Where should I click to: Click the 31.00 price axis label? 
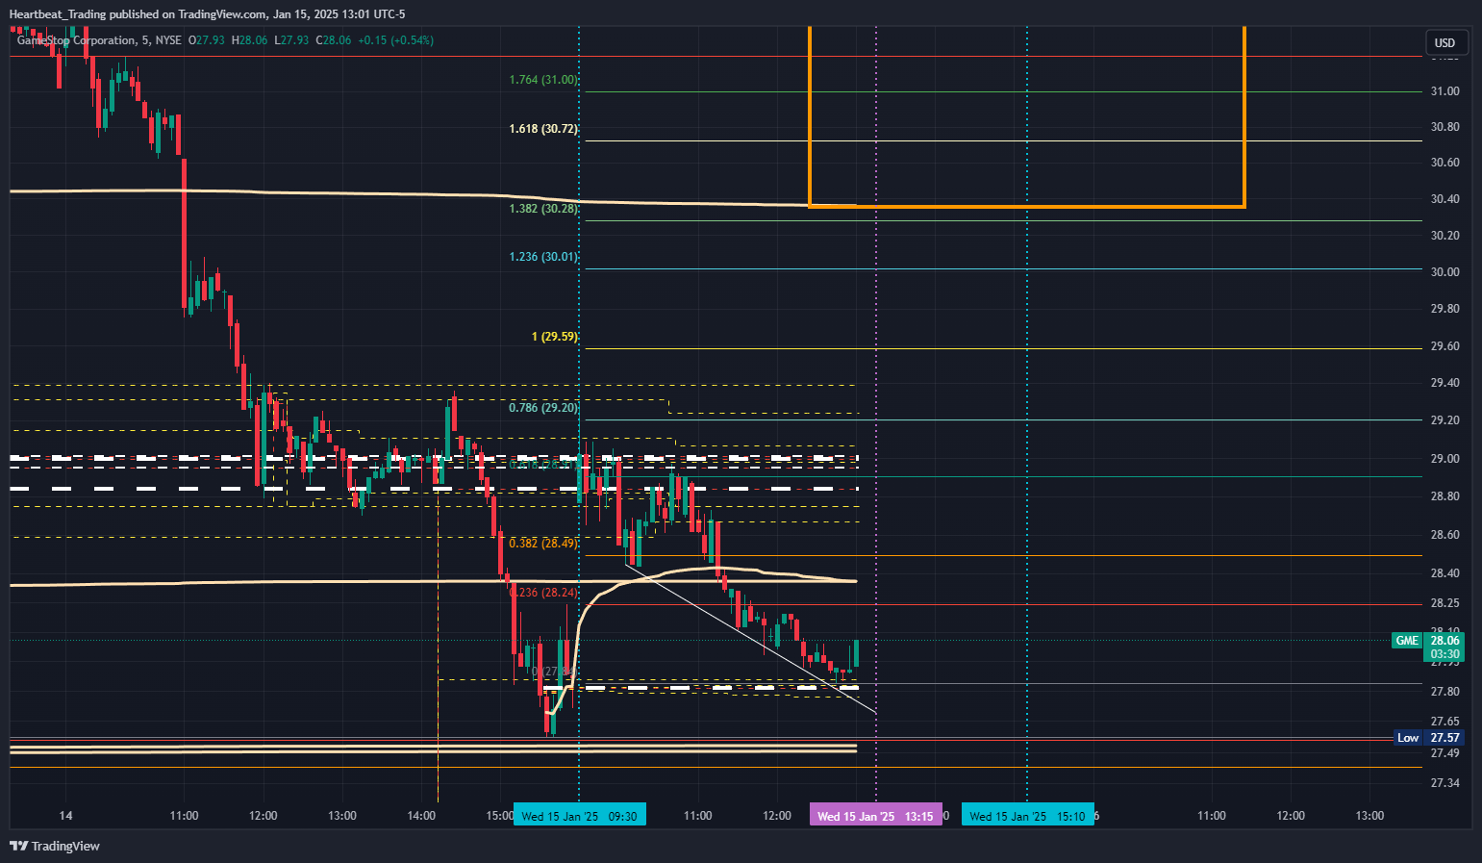1444,91
